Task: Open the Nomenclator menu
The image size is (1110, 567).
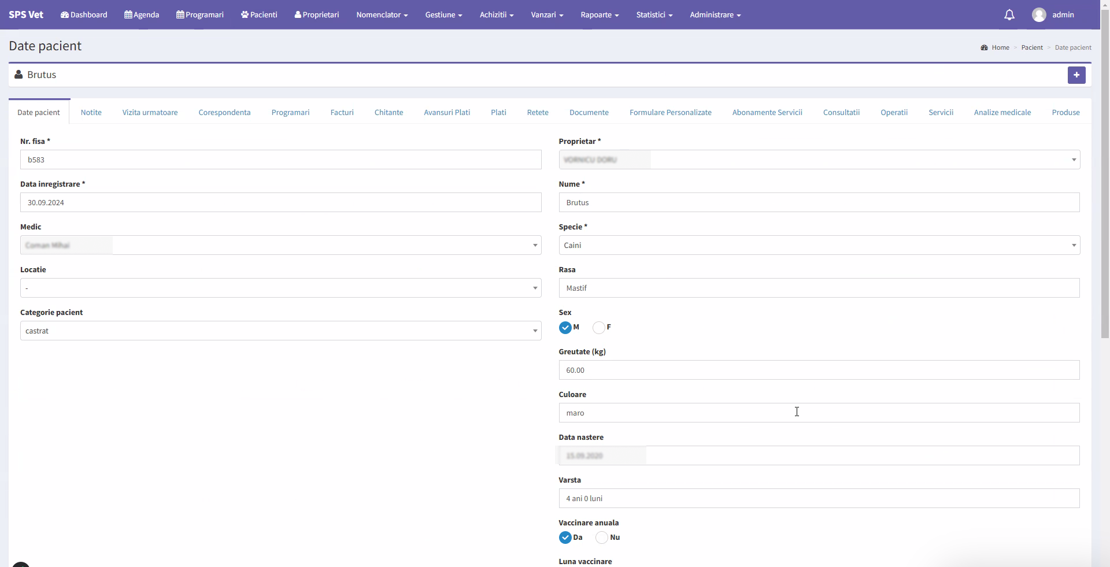Action: (x=382, y=15)
